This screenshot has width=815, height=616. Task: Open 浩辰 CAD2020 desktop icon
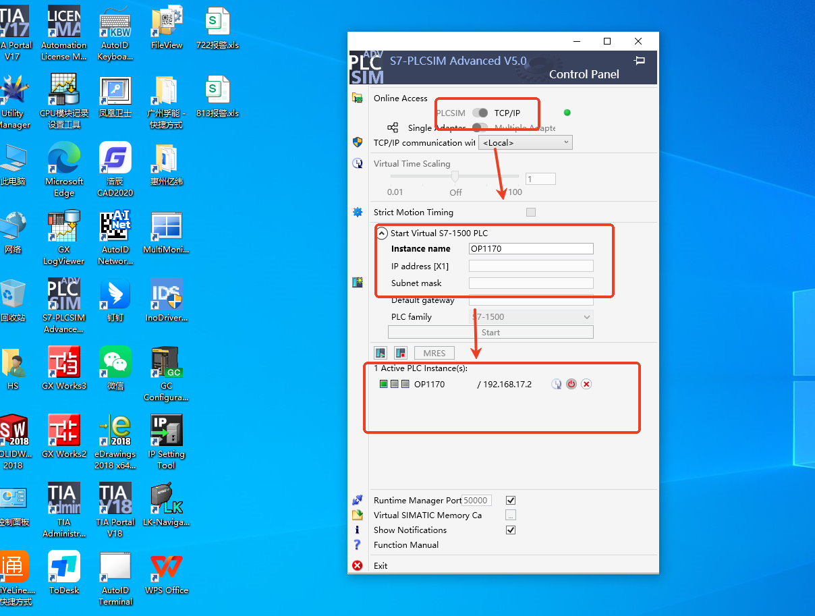coord(115,169)
